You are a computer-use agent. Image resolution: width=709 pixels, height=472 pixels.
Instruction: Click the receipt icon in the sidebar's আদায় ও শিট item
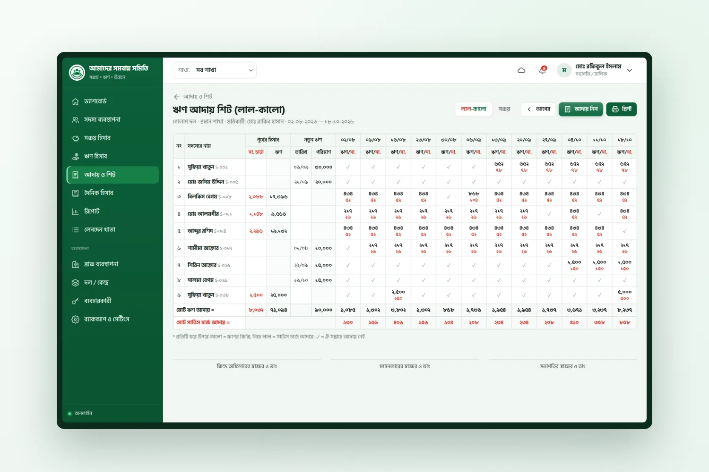[75, 175]
